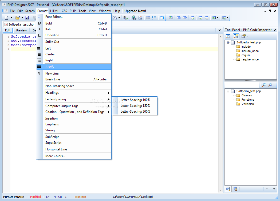Click the Code Inspector options icon
The width and height of the screenshot is (280, 201).
point(243,36)
